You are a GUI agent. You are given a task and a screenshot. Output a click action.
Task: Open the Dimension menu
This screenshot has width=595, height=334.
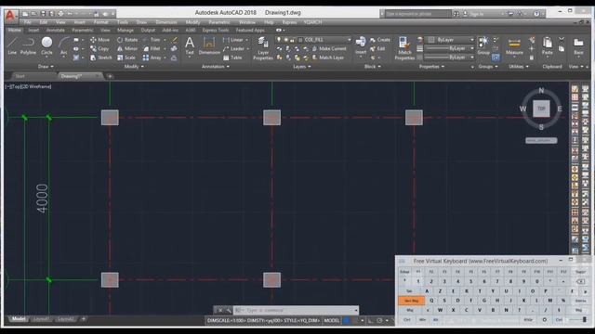pos(166,22)
